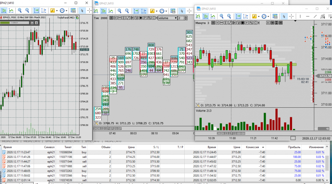Open indicators list in left window
The height and width of the screenshot is (184, 332).
(x=52, y=10)
